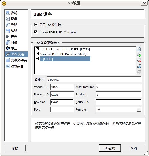Click the Vendor ID input field
The image size is (149, 156).
[x=62, y=87]
